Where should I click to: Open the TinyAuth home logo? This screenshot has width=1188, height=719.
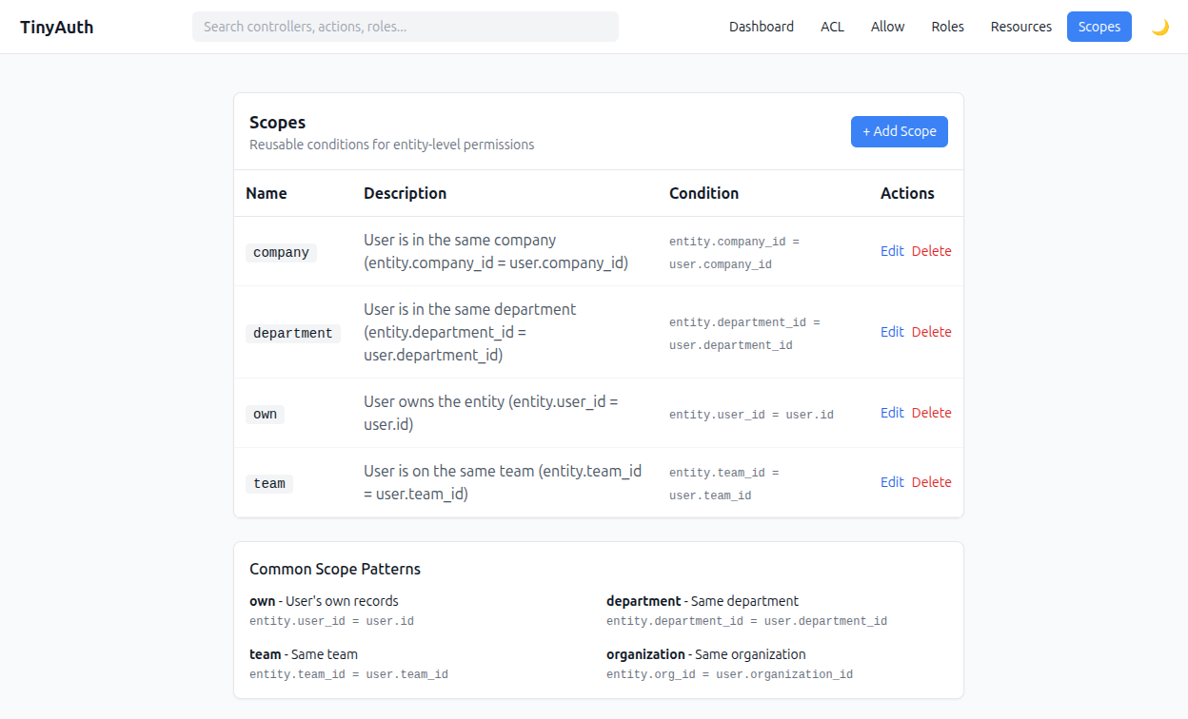(x=57, y=27)
